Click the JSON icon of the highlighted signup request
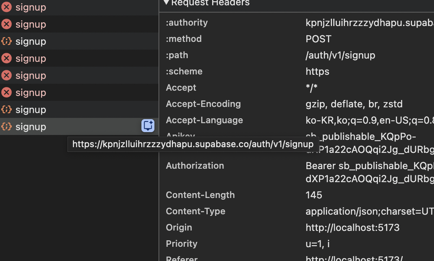Screen dimensions: 434x261 [x=7, y=126]
